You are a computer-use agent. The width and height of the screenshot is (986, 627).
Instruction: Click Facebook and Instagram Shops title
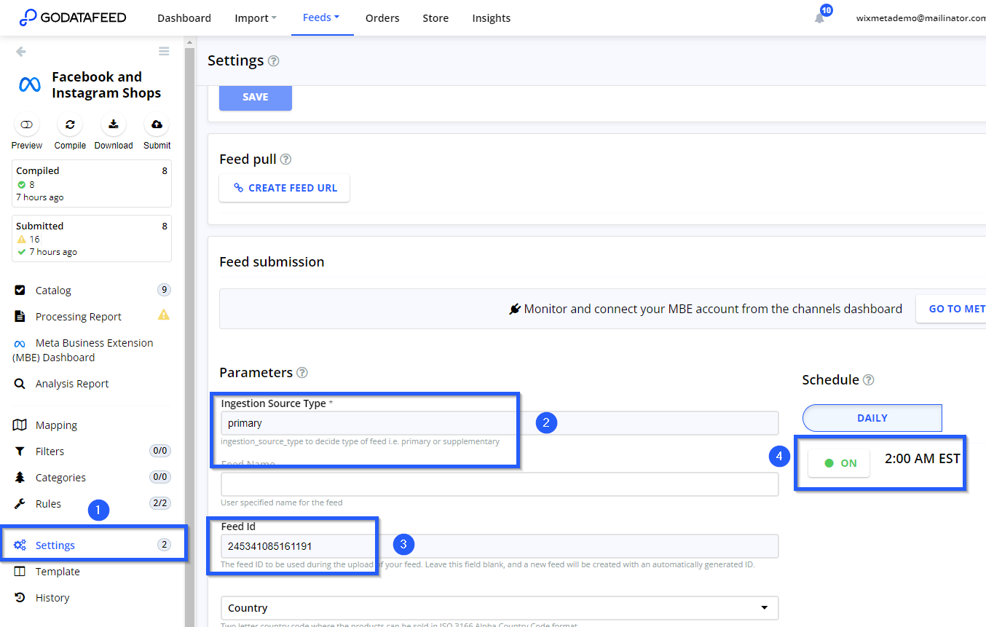[x=106, y=84]
